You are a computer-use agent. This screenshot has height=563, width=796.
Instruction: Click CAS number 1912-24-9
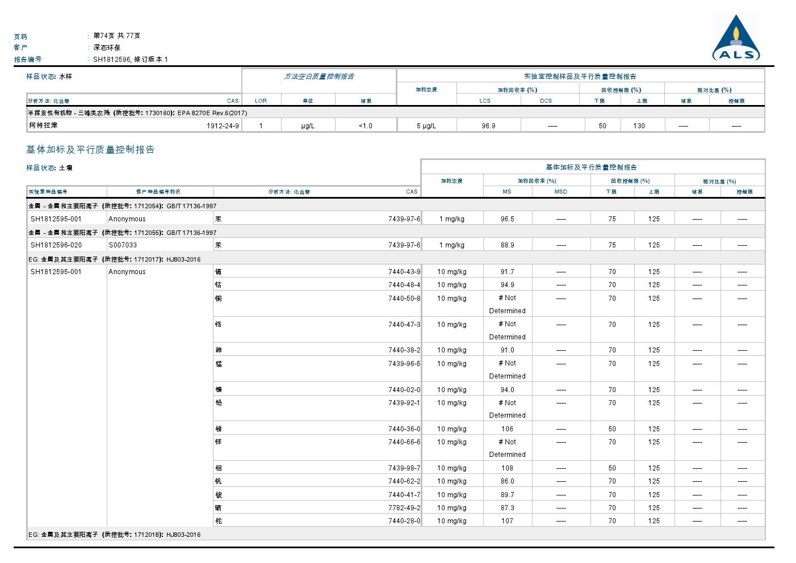223,126
